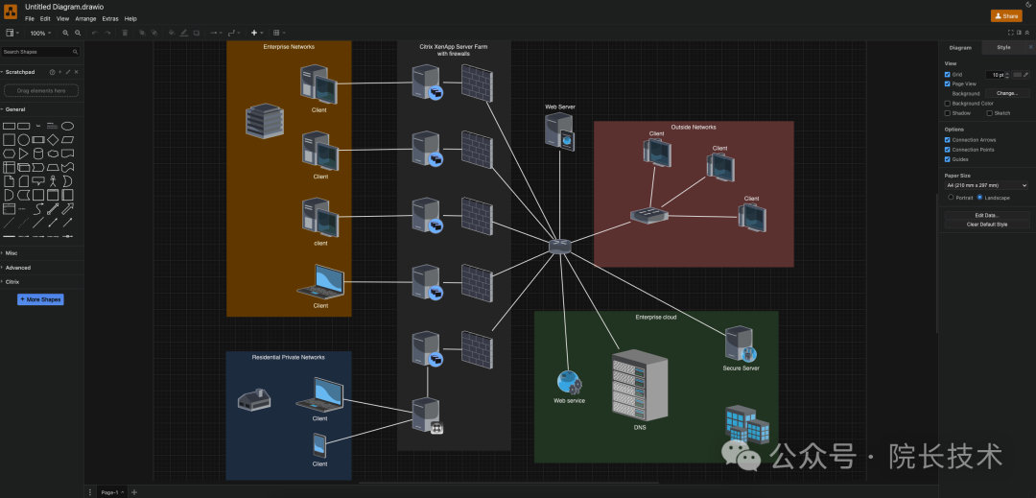Select the diamond shape in General palette
The width and height of the screenshot is (1036, 498).
(x=53, y=139)
